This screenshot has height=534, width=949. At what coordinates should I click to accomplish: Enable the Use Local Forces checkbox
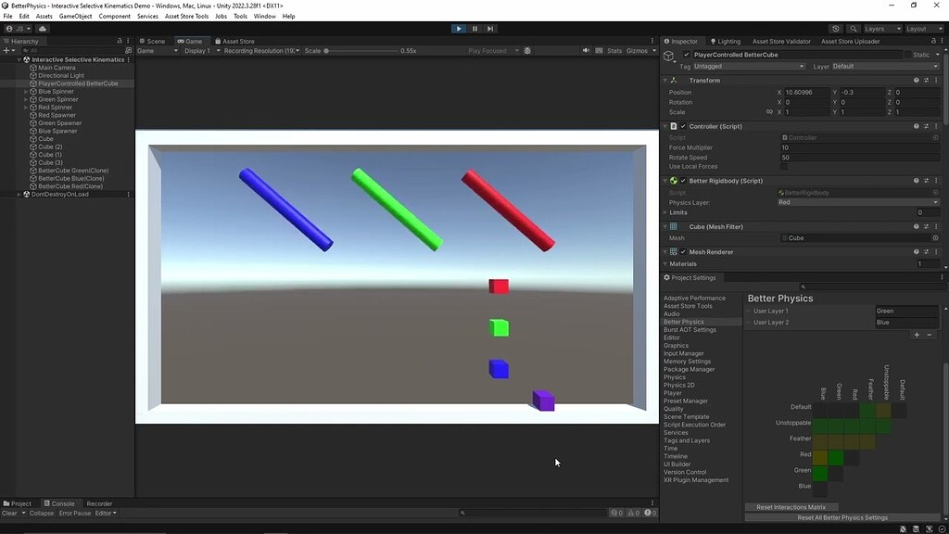coord(784,167)
